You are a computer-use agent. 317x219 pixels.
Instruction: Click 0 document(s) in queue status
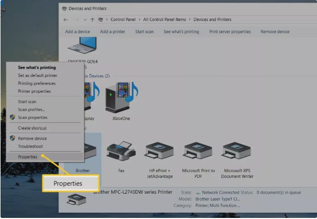tap(279, 193)
